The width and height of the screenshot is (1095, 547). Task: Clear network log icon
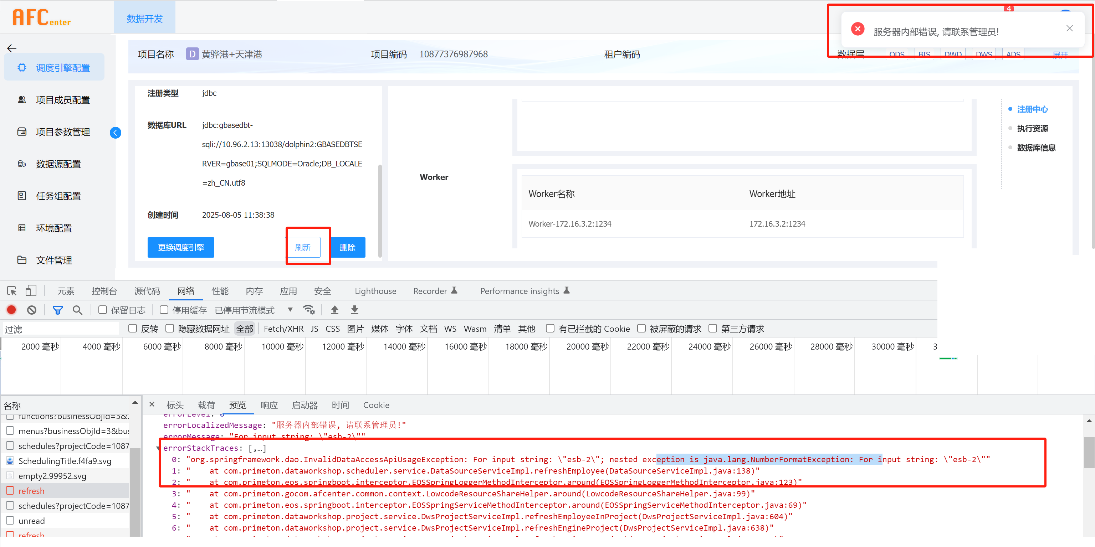32,310
